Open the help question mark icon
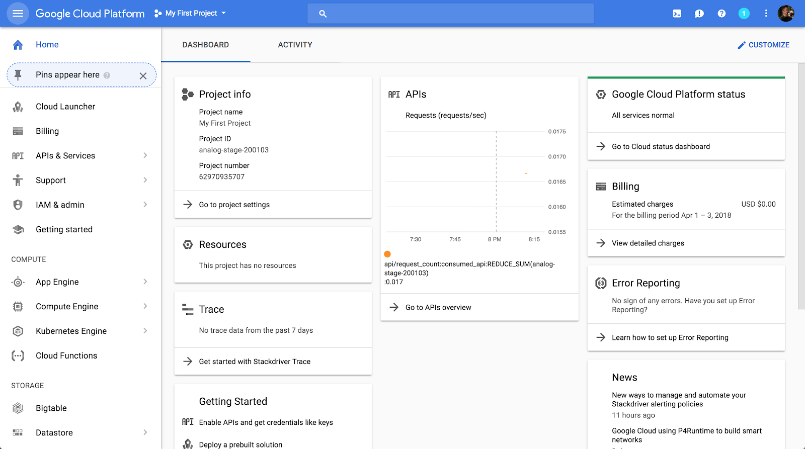This screenshot has width=805, height=449. [x=721, y=14]
